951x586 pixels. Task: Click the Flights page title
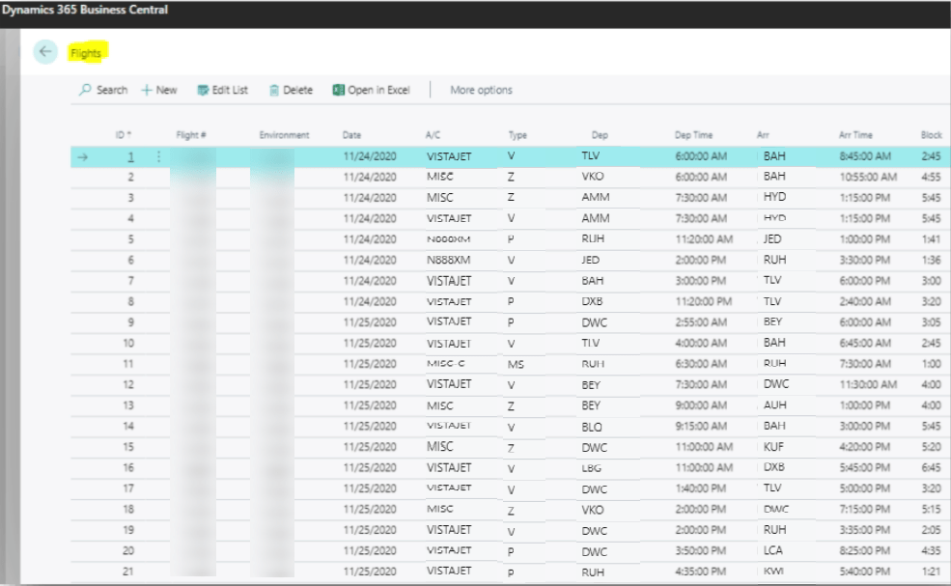[86, 53]
